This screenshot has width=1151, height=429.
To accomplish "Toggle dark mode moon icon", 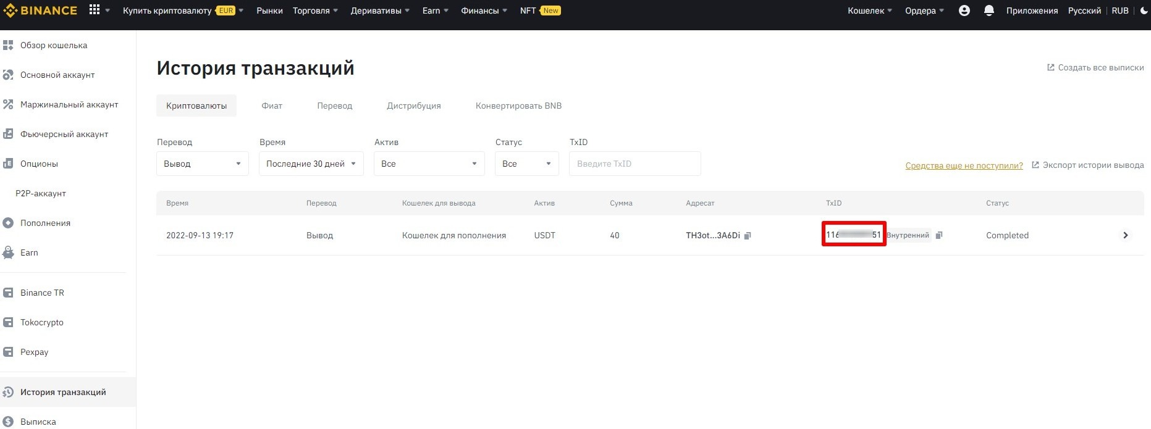I will pos(1144,10).
